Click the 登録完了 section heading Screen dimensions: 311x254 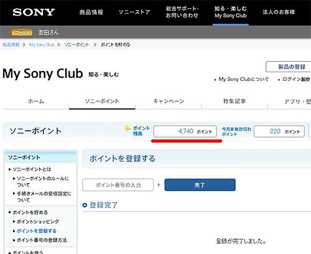click(103, 205)
